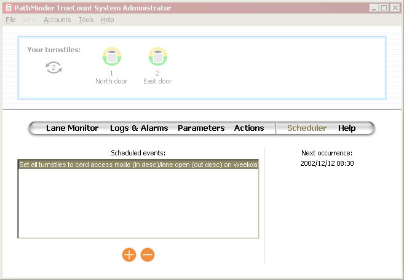Switch to Logs & Alarms tab
This screenshot has height=280, width=404.
pos(139,128)
